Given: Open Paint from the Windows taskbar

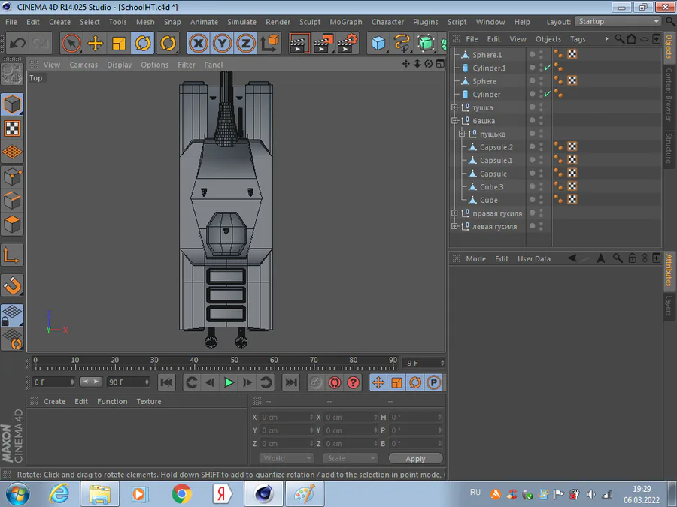Looking at the screenshot, I should coord(305,493).
